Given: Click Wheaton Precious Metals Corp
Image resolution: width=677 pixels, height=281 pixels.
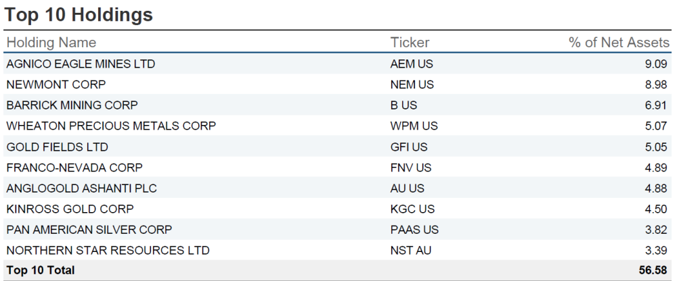Looking at the screenshot, I should (x=111, y=126).
